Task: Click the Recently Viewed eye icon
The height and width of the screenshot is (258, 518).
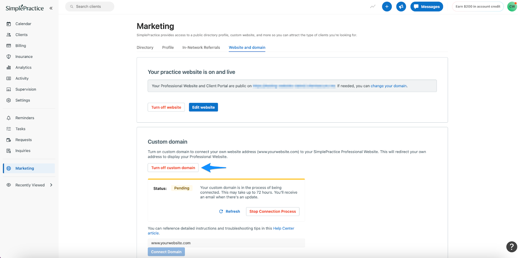Action: pos(9,185)
